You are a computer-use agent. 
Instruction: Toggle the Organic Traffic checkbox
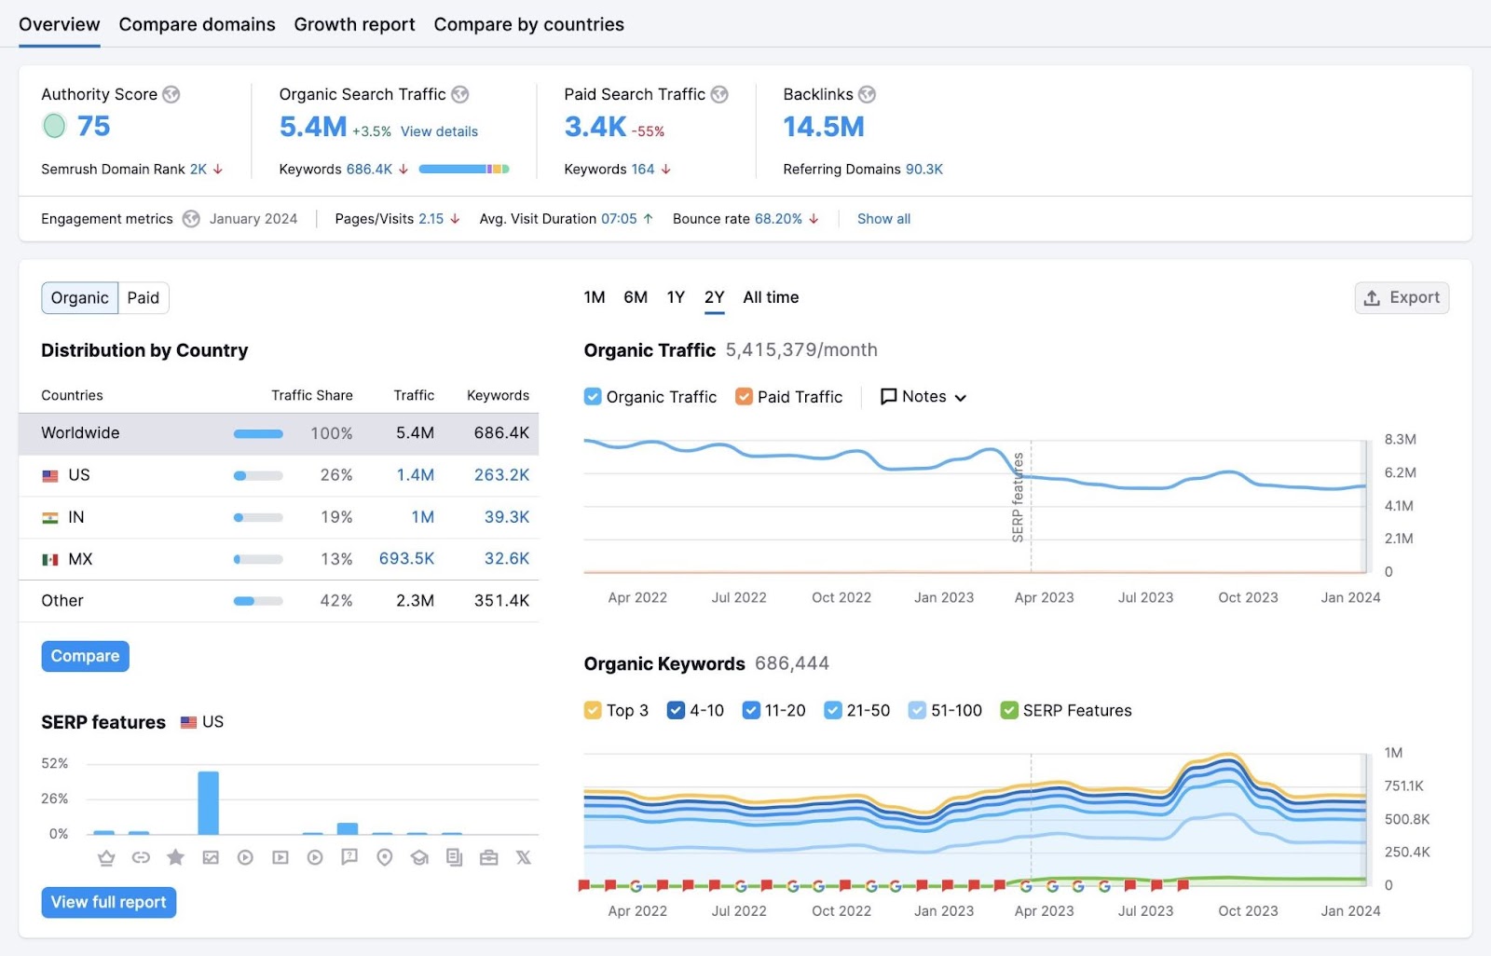(593, 396)
